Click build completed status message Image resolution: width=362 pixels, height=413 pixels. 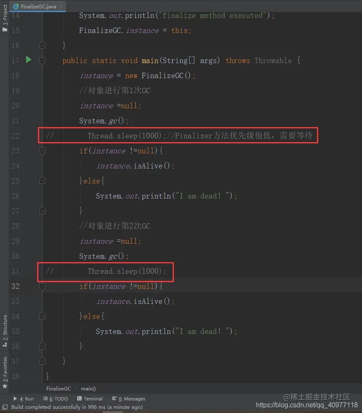click(77, 407)
